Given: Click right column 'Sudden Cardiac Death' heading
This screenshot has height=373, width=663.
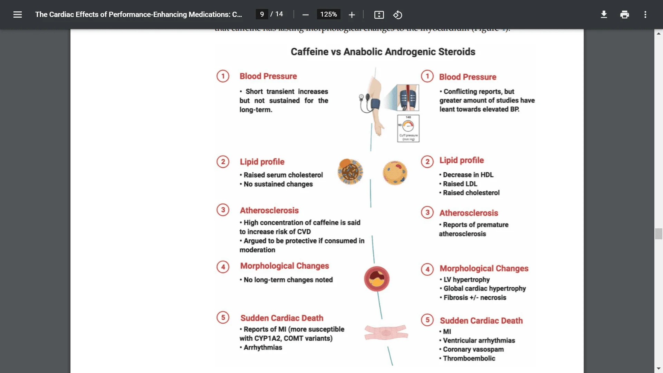Looking at the screenshot, I should point(481,321).
